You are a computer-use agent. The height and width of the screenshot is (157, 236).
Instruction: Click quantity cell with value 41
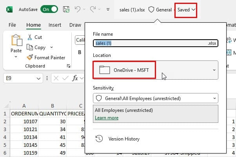[x=53, y=137]
